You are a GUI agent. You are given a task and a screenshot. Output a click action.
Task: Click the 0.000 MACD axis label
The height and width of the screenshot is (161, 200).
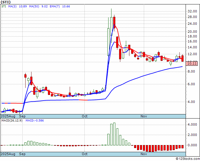click(192, 145)
